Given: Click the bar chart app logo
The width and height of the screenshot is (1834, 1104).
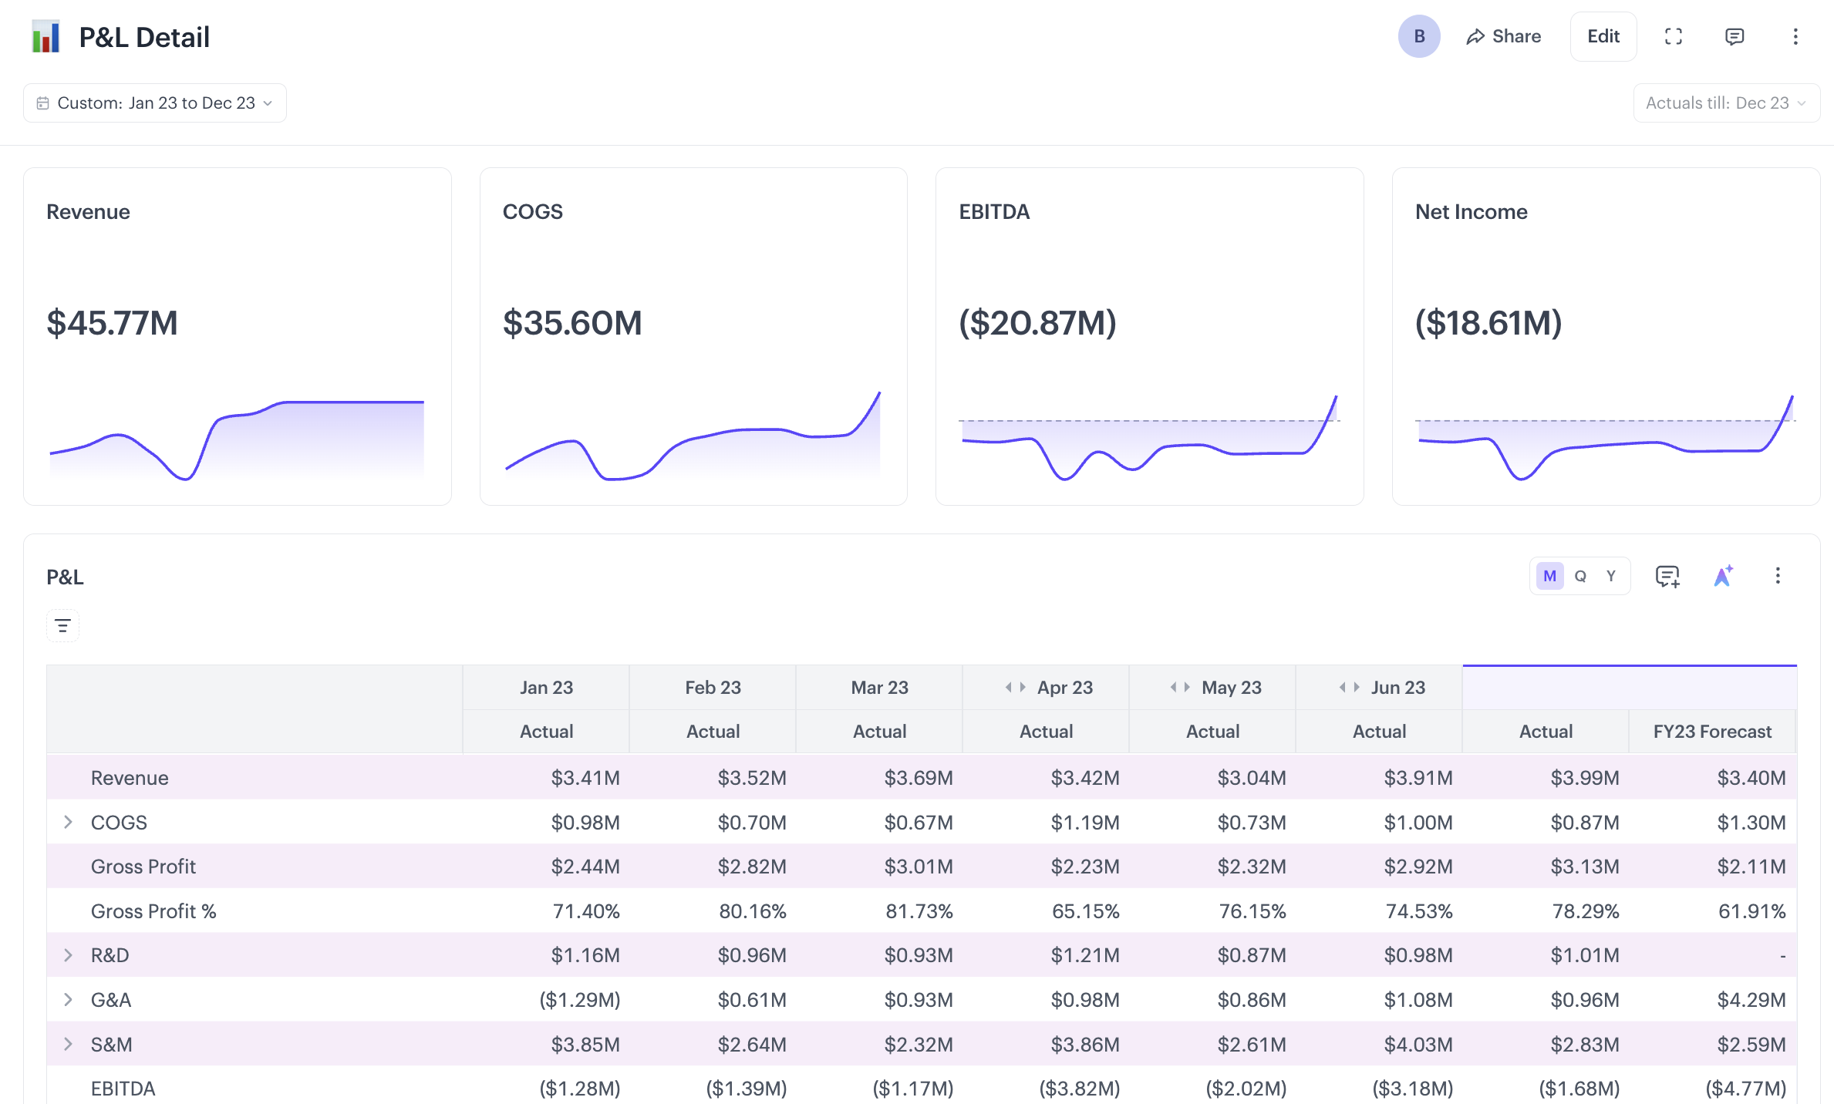Looking at the screenshot, I should (46, 36).
